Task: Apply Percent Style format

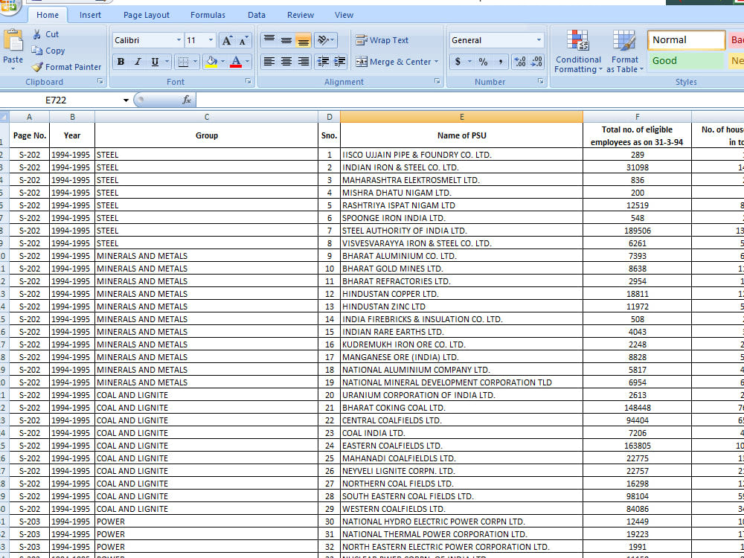Action: (483, 62)
